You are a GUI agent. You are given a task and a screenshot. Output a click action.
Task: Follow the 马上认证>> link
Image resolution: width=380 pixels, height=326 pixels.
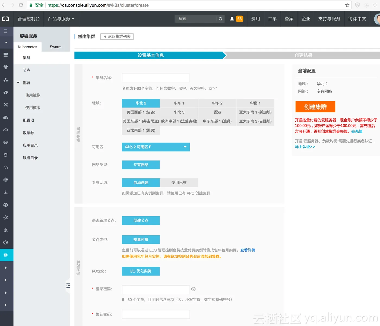pos(305,147)
